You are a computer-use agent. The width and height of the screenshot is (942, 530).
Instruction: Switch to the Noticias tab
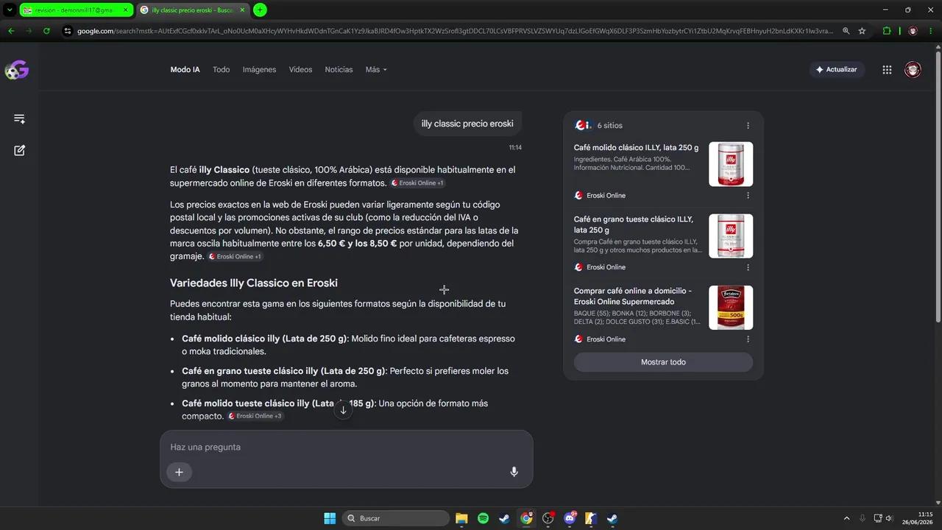point(339,70)
